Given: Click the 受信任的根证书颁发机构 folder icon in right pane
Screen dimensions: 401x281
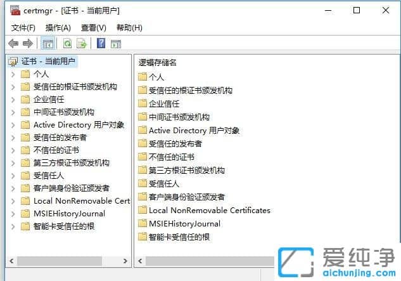Looking at the screenshot, I should point(143,90).
